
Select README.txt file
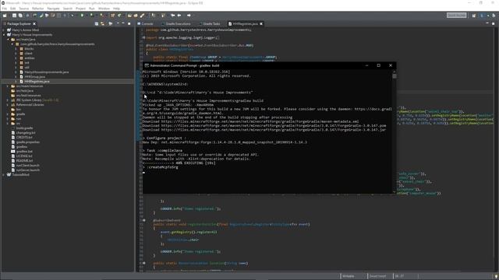(24, 161)
